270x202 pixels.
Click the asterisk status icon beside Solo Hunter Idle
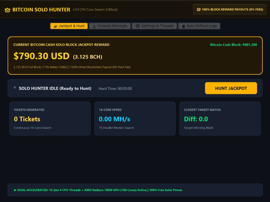(15, 88)
